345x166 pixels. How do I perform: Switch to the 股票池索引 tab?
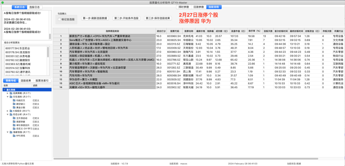[x=42, y=81]
